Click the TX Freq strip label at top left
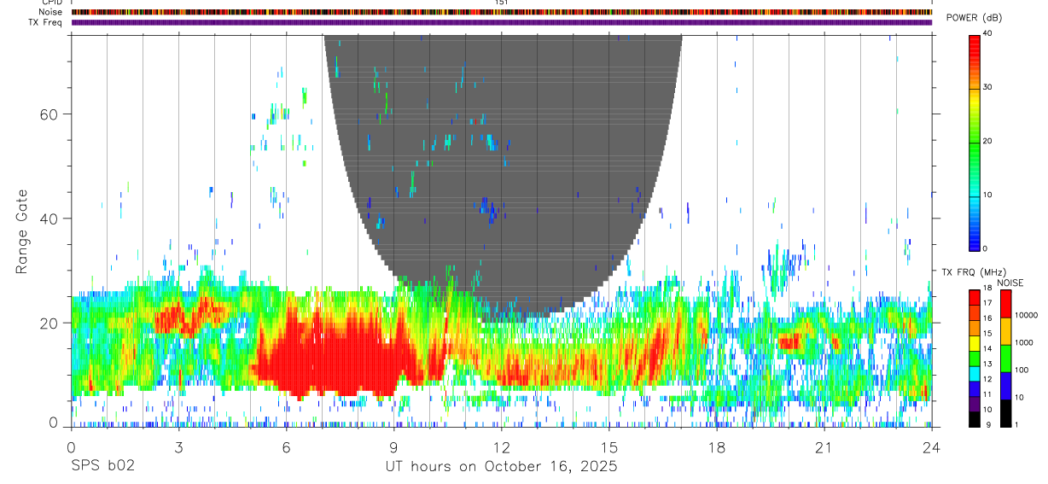 [x=46, y=22]
